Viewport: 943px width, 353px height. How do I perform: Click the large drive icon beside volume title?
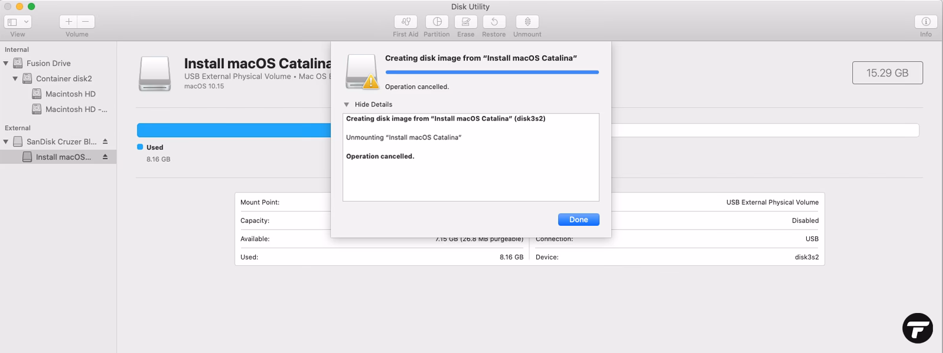coord(155,74)
